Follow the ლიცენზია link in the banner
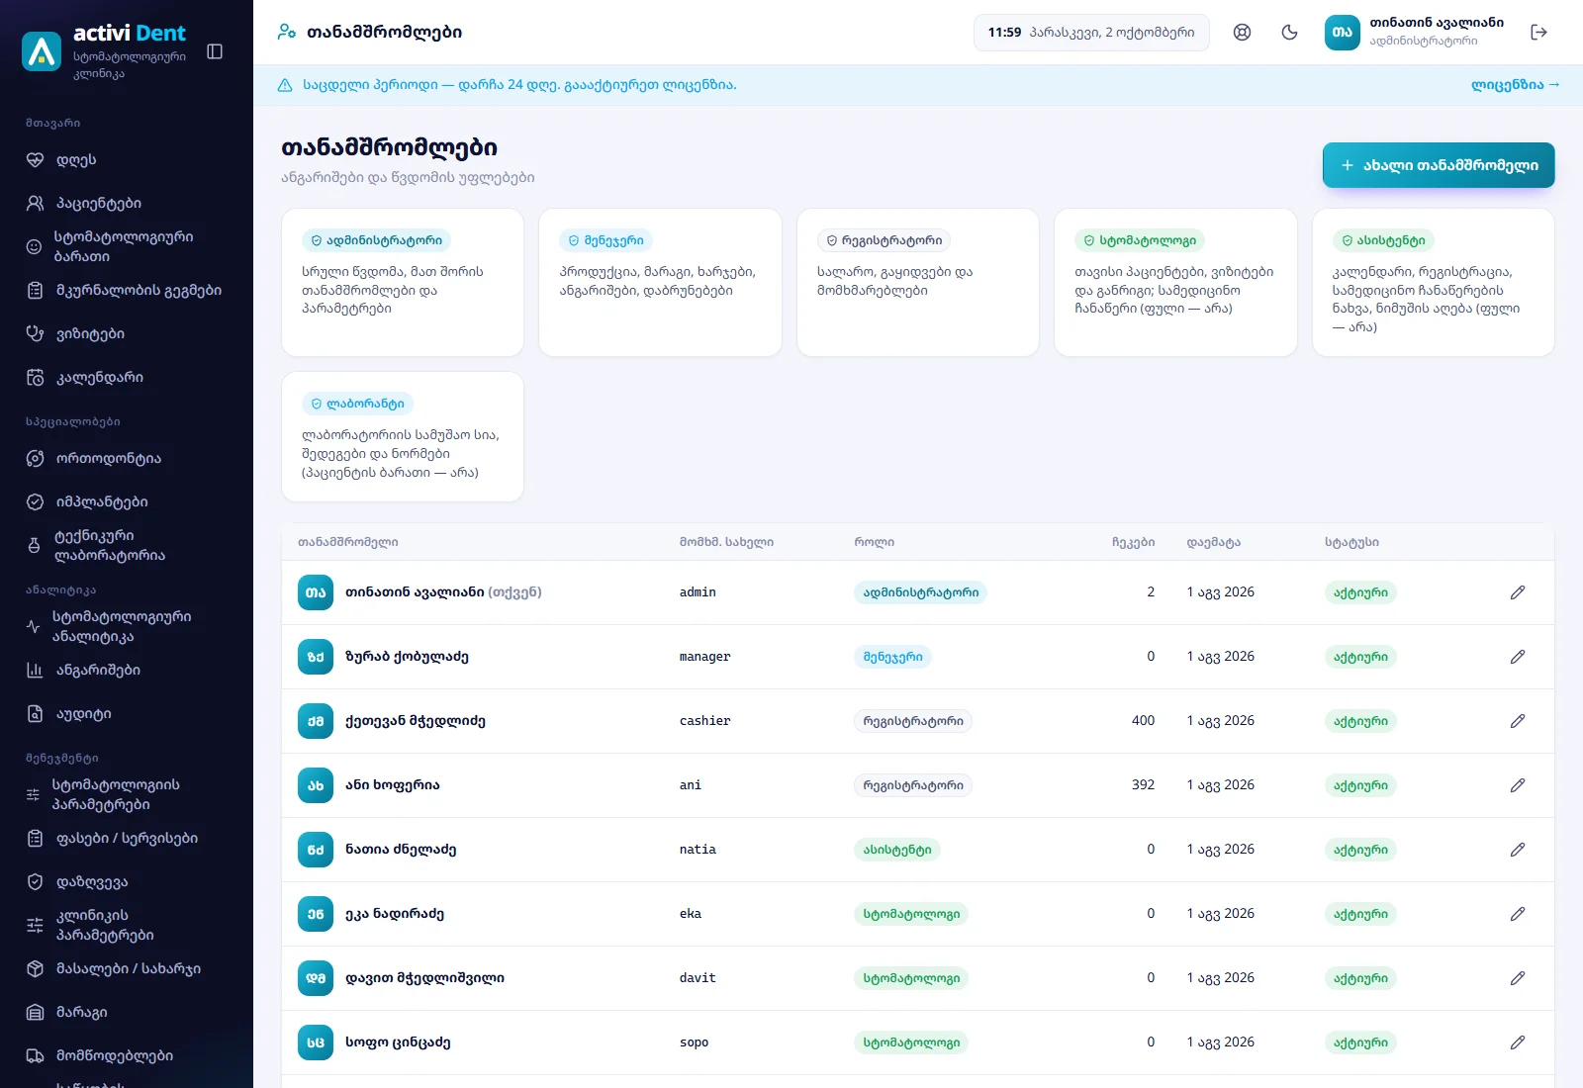The height and width of the screenshot is (1088, 1583). tap(1515, 85)
